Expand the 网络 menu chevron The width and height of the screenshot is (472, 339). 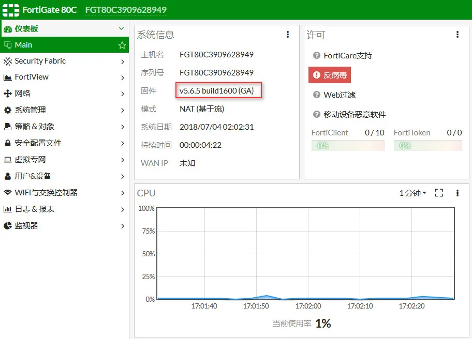pyautogui.click(x=123, y=94)
